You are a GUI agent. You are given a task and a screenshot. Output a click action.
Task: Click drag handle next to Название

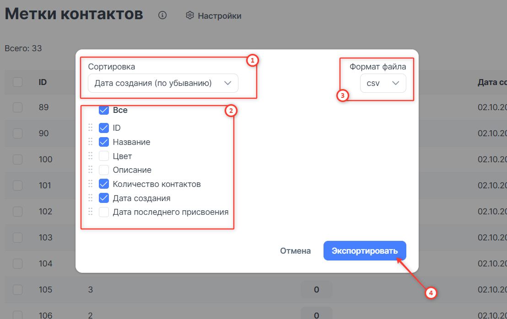90,142
